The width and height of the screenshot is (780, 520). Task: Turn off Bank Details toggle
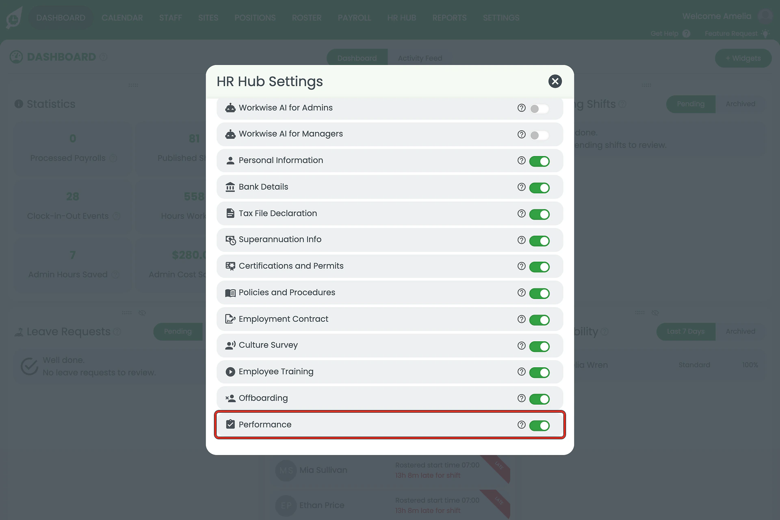pyautogui.click(x=539, y=188)
